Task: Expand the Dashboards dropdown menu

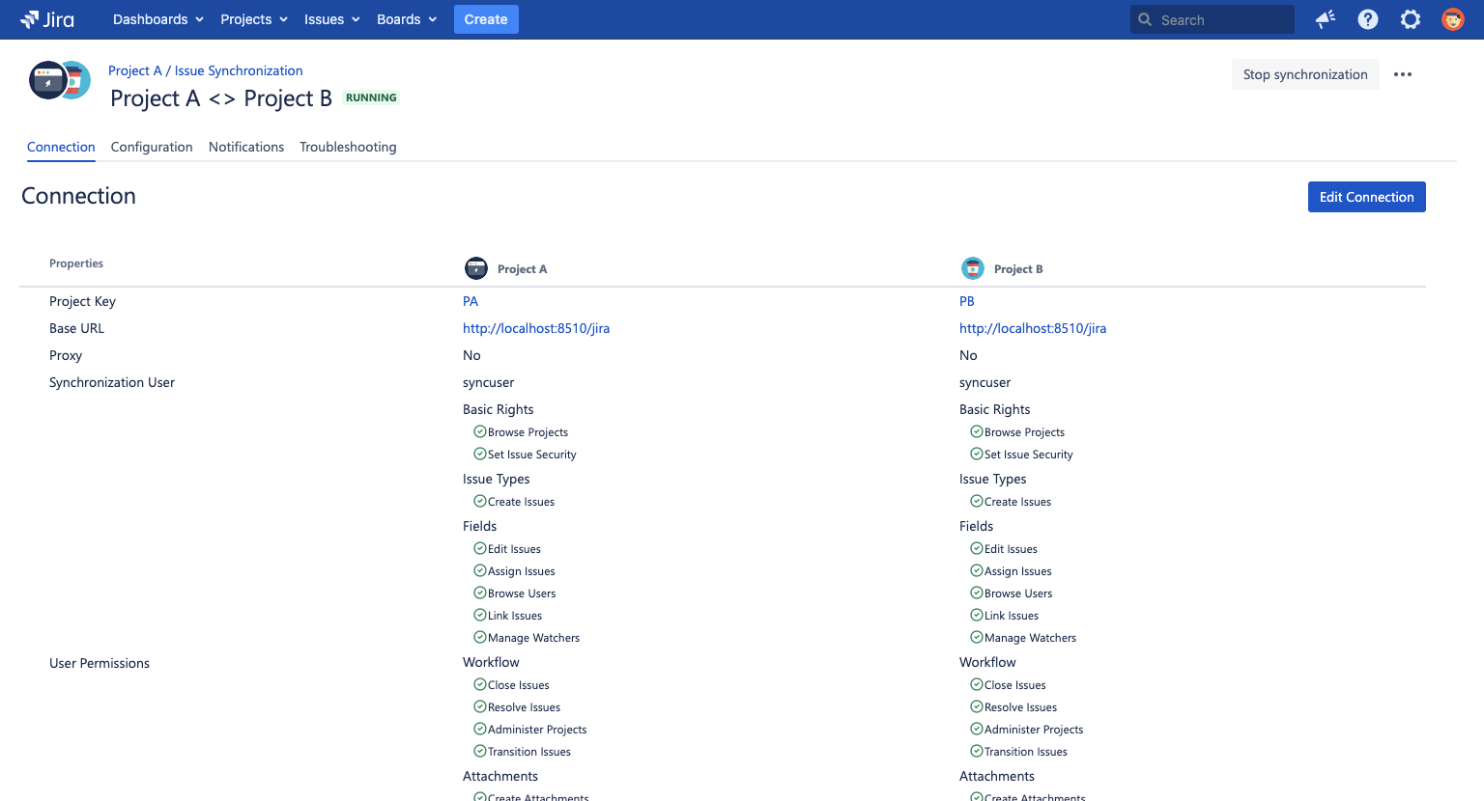Action: click(157, 19)
